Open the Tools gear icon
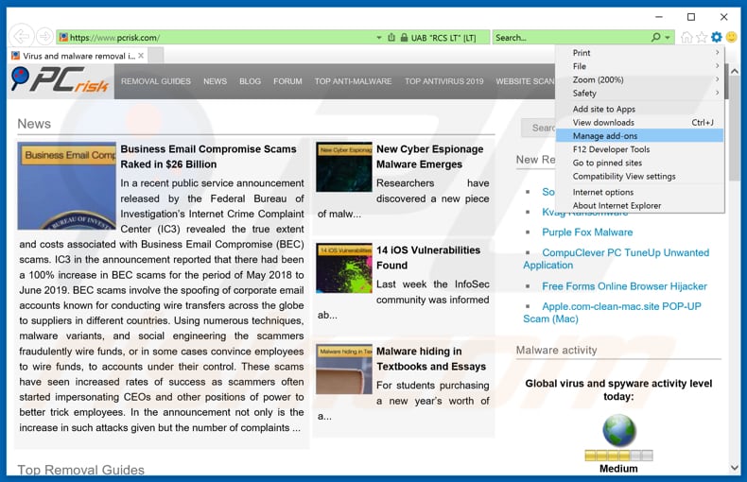 point(717,37)
